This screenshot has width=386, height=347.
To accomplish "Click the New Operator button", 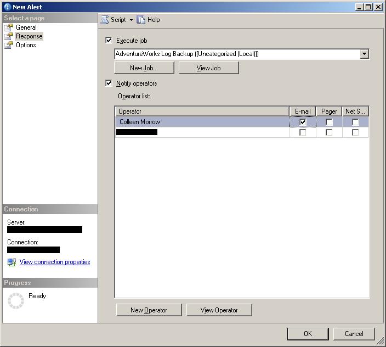I will 149,310.
